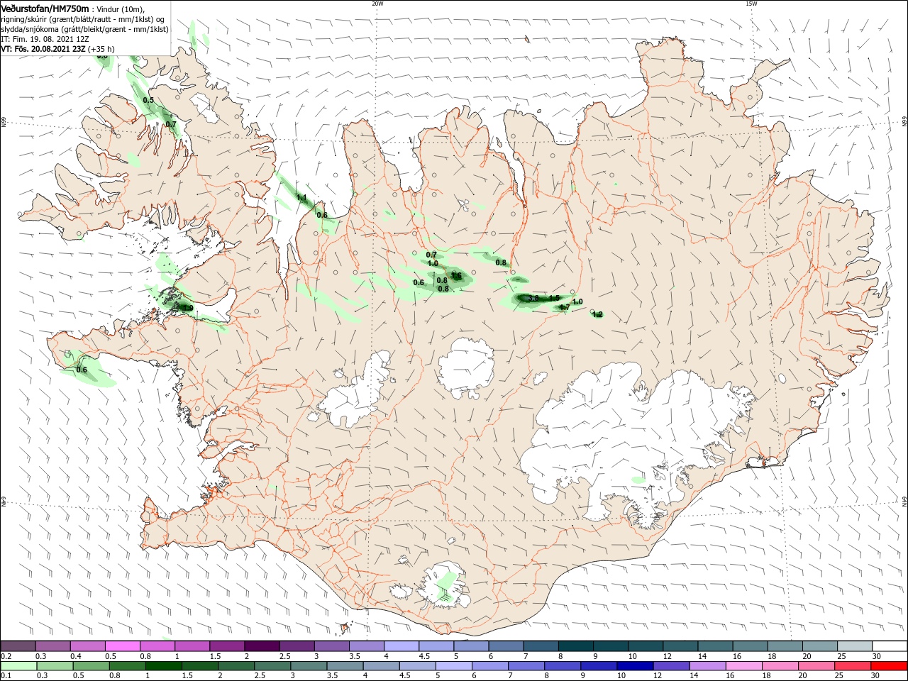
Task: Click the bright red 30 swatch in the lower legend row
Action: (888, 666)
